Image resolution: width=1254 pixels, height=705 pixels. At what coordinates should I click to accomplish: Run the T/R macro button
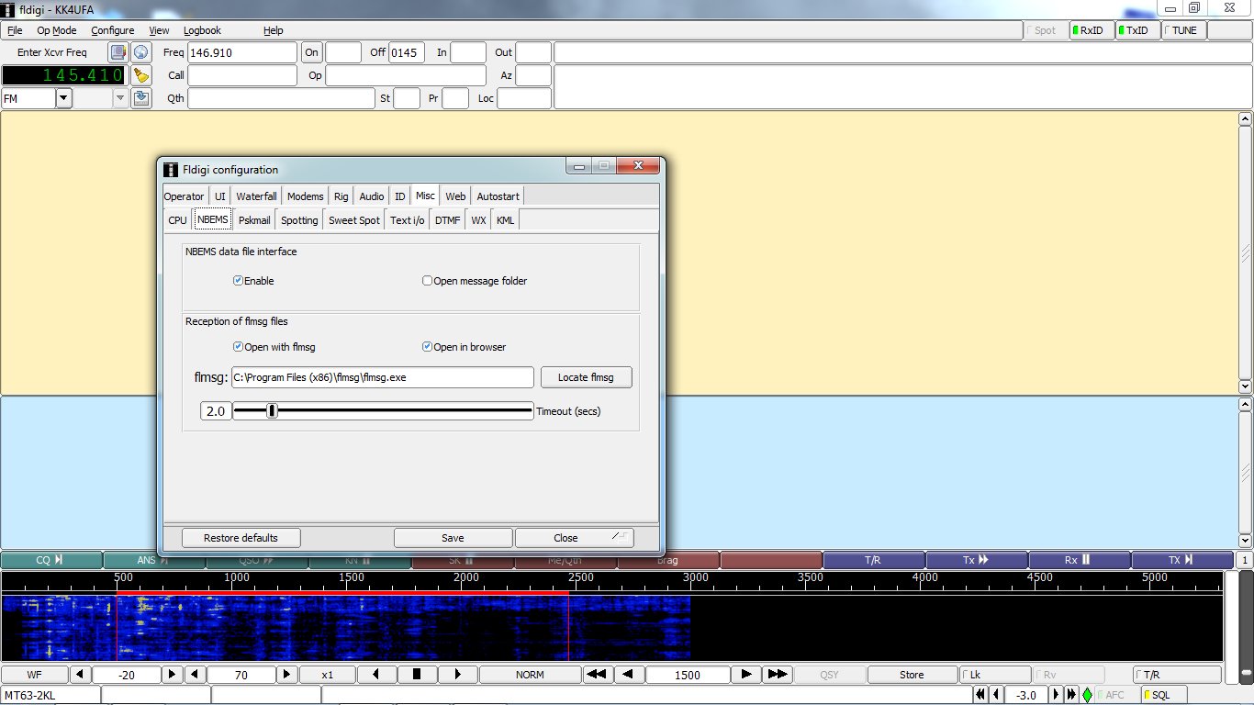tap(874, 560)
